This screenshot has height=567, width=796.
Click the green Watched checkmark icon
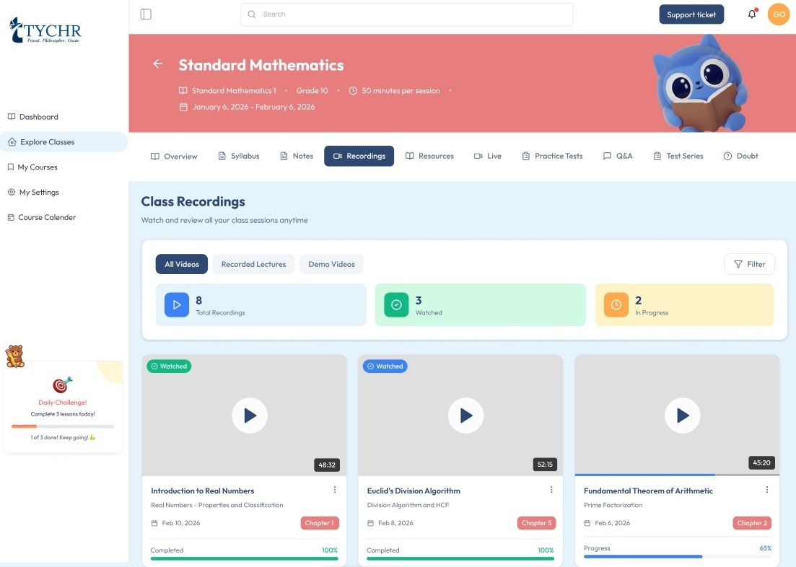coord(396,305)
